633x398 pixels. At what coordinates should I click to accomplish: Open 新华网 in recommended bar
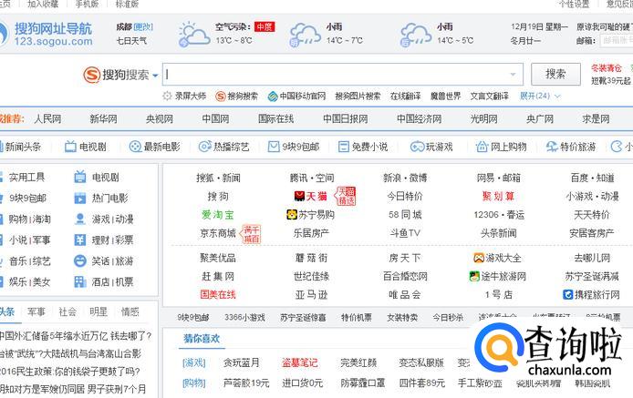tap(103, 119)
